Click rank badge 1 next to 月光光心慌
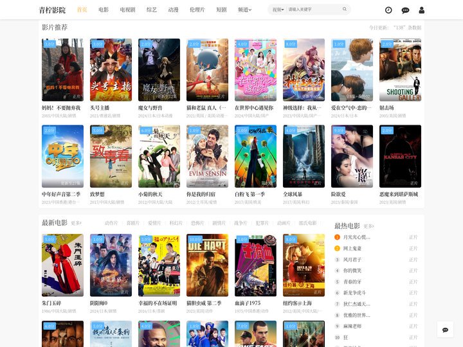Viewport: 463px width, 347px height. point(337,237)
